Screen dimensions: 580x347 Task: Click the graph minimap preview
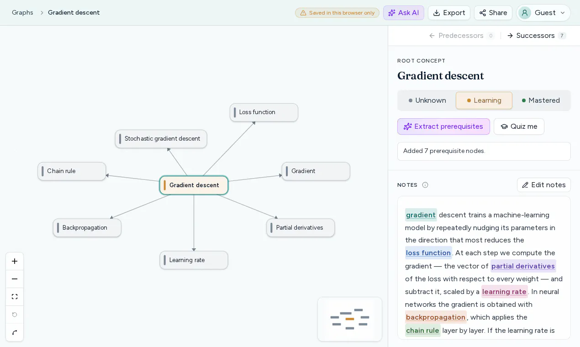coord(350,319)
